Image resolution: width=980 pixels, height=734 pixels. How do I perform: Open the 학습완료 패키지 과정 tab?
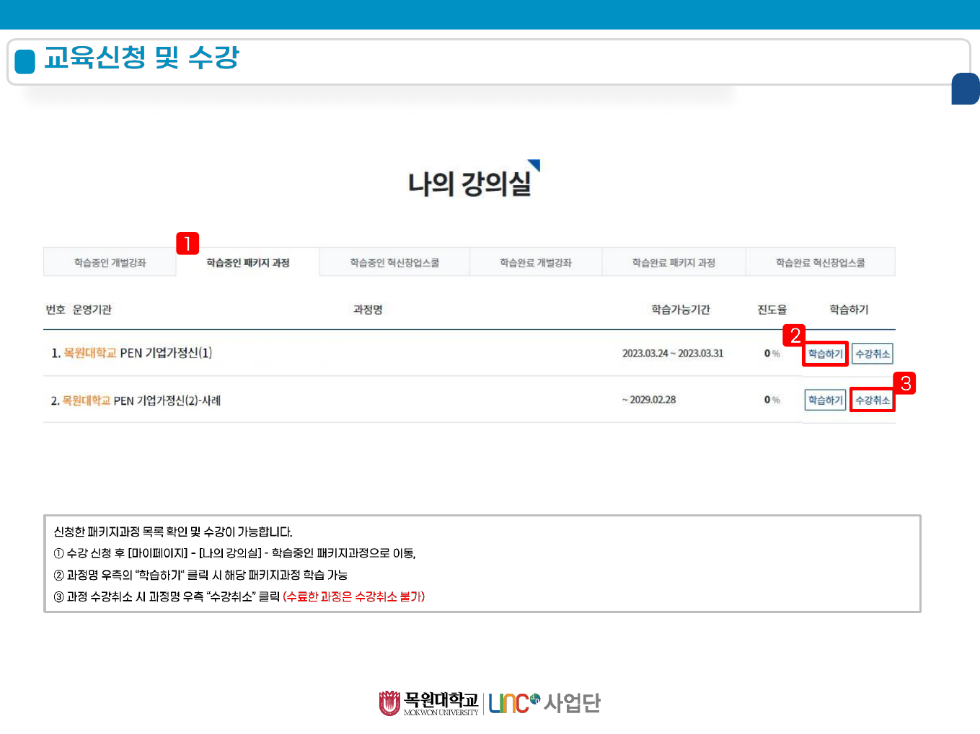tap(674, 263)
